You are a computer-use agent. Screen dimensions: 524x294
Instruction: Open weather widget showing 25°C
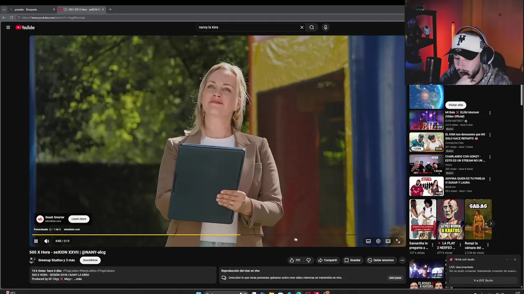11,292
